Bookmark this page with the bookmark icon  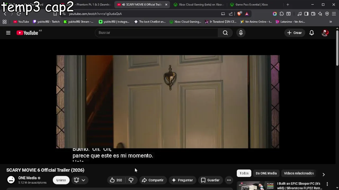[x=55, y=14]
